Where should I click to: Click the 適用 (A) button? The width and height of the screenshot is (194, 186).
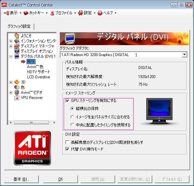coord(98,179)
